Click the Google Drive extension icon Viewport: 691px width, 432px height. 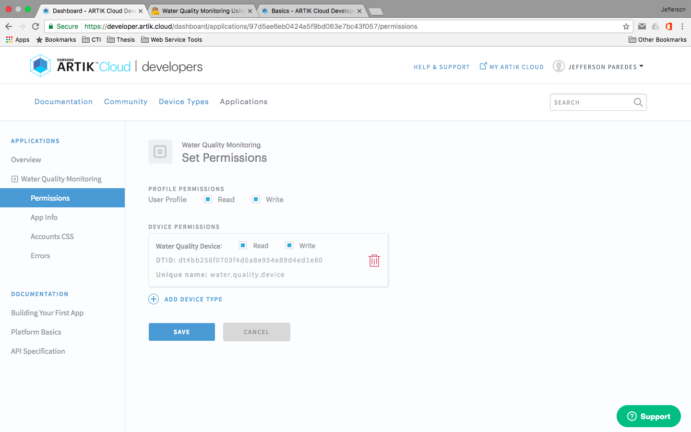[655, 26]
